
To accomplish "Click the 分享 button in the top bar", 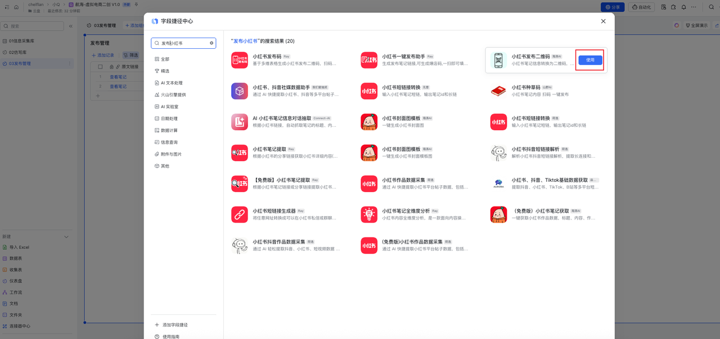I will point(613,7).
